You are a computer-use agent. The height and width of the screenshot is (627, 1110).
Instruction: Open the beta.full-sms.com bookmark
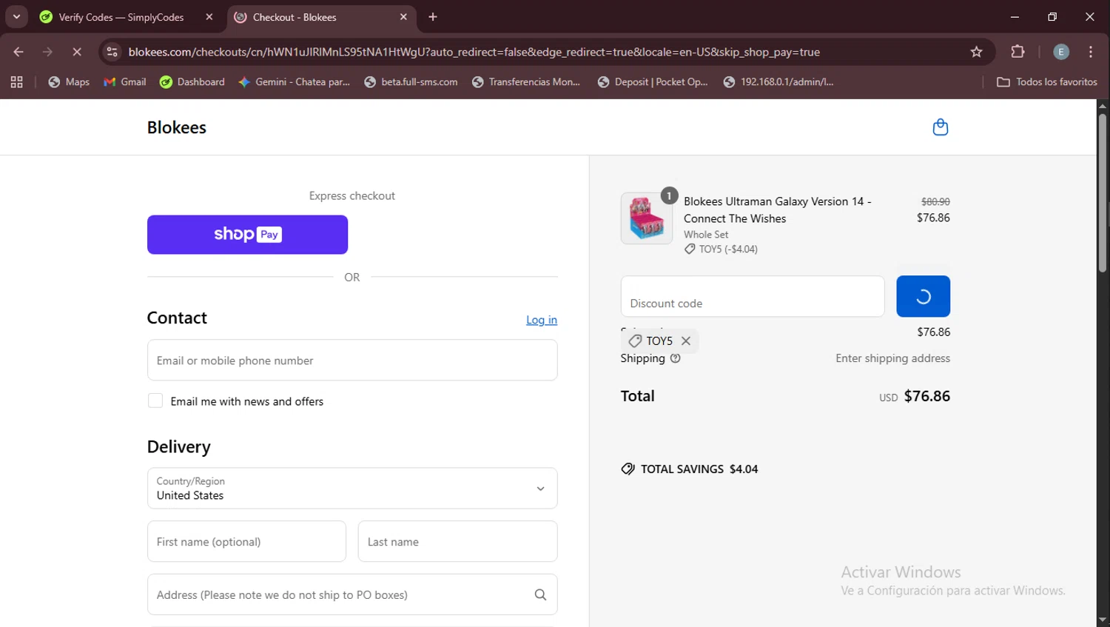(411, 82)
